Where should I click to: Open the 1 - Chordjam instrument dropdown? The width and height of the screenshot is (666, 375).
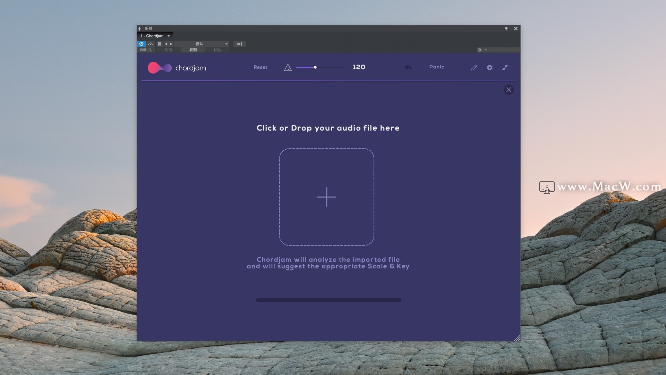pos(155,36)
